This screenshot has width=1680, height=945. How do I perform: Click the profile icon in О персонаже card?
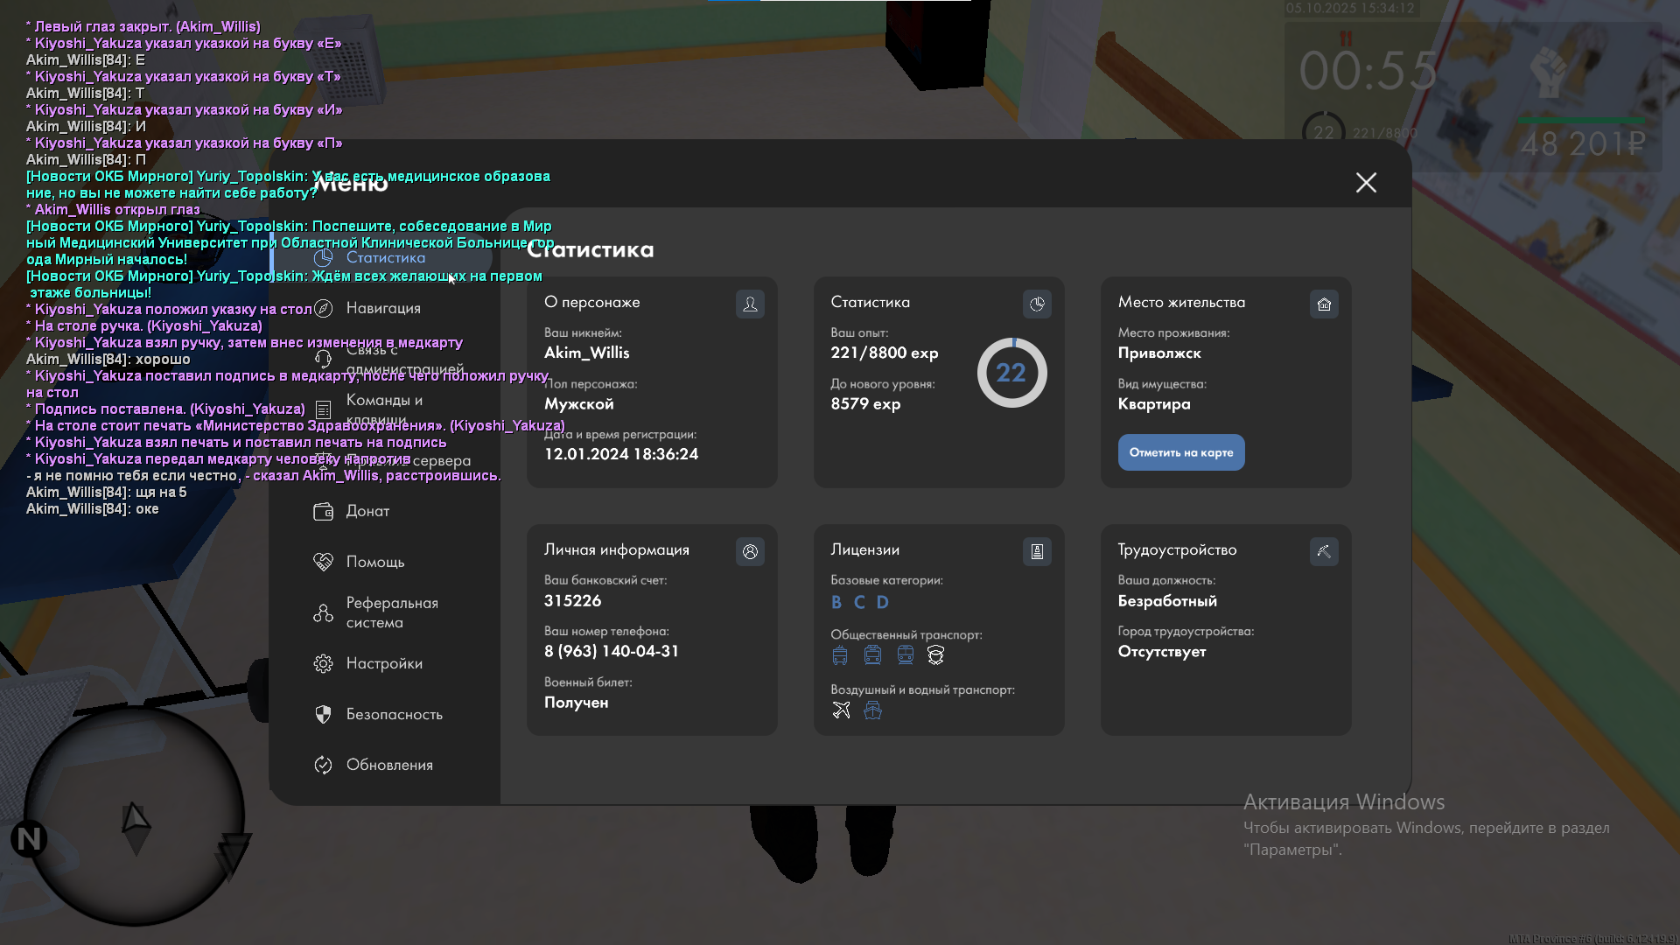click(x=750, y=304)
